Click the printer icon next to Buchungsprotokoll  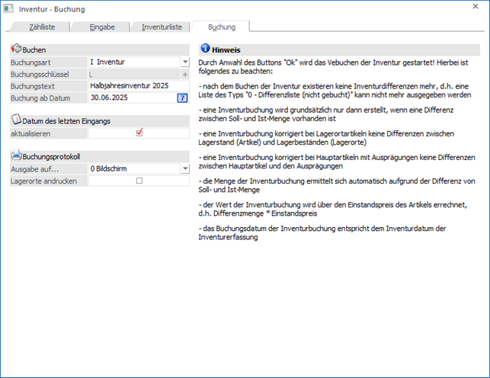tap(16, 155)
